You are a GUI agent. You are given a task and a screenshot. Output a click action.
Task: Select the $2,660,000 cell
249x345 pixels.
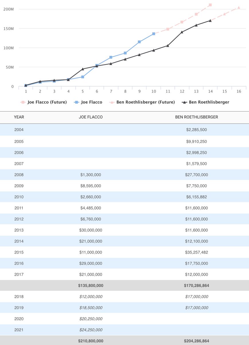(x=91, y=197)
